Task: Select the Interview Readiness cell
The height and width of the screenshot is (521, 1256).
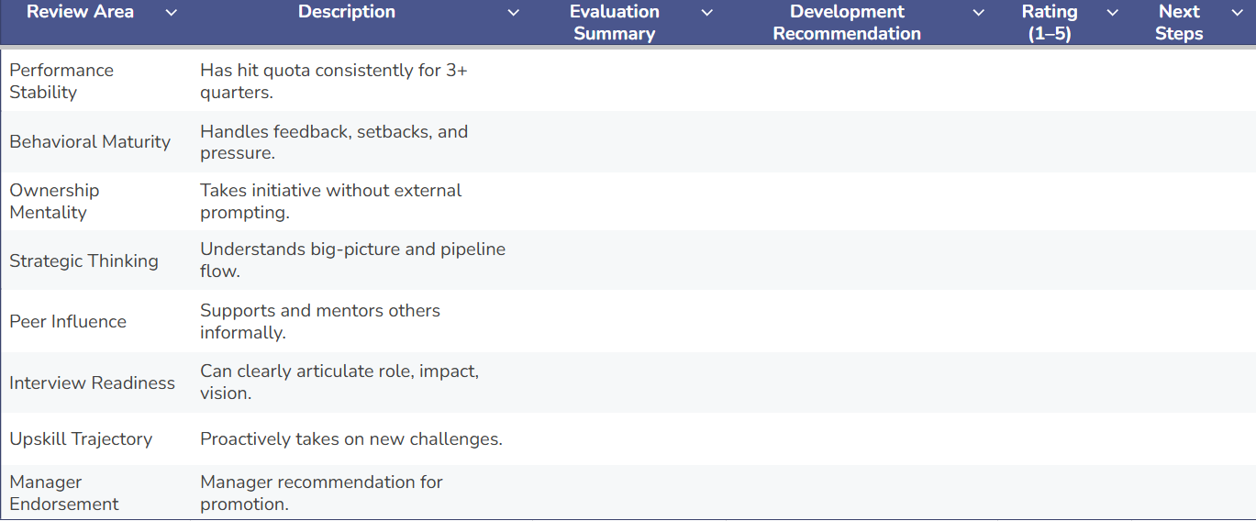Action: point(95,382)
